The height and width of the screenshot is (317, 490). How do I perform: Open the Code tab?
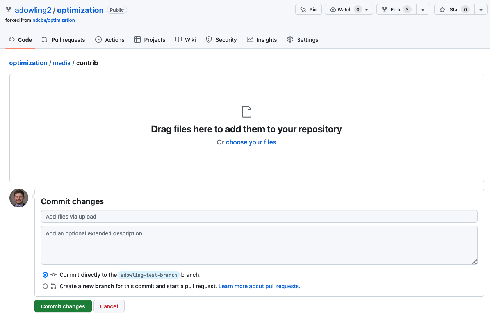(20, 40)
